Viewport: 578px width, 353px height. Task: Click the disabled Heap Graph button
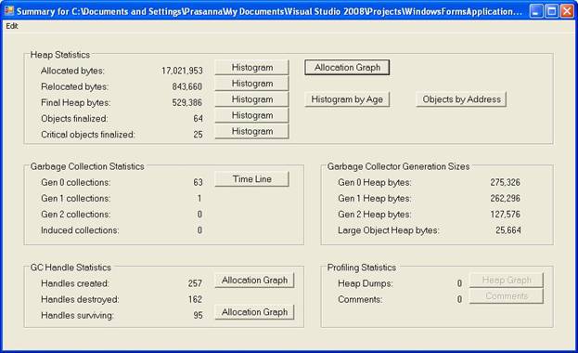pyautogui.click(x=507, y=280)
